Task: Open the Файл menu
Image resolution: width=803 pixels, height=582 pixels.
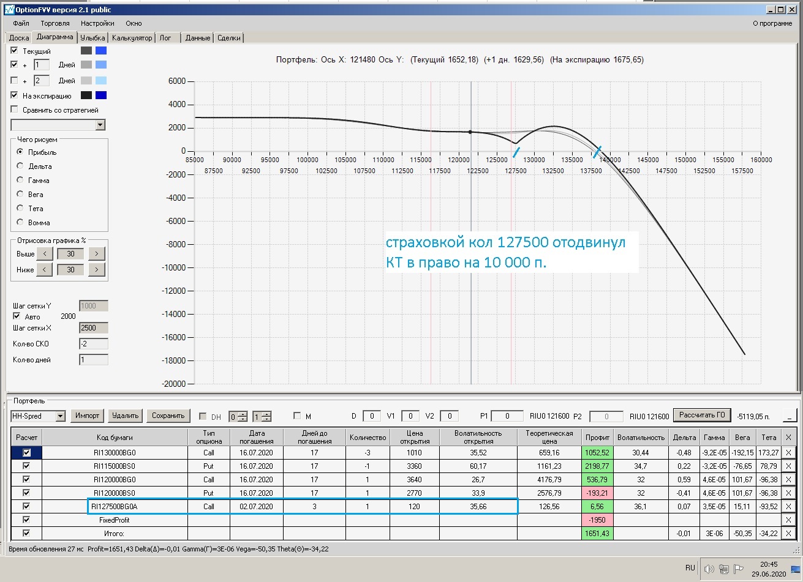Action: 21,23
